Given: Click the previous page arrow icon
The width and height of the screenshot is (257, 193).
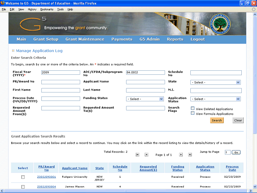Looking at the screenshot, I should point(146,154).
